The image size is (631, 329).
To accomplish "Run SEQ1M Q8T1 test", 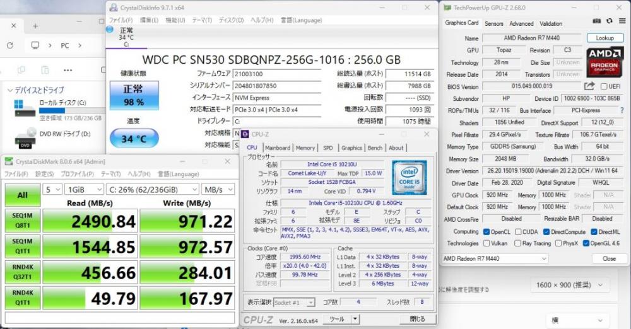I will (23, 221).
